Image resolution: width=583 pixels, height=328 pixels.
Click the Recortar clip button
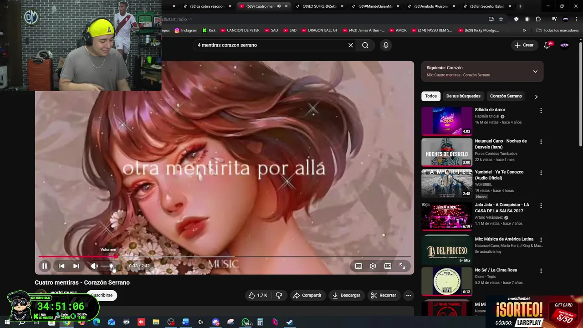pos(384,295)
